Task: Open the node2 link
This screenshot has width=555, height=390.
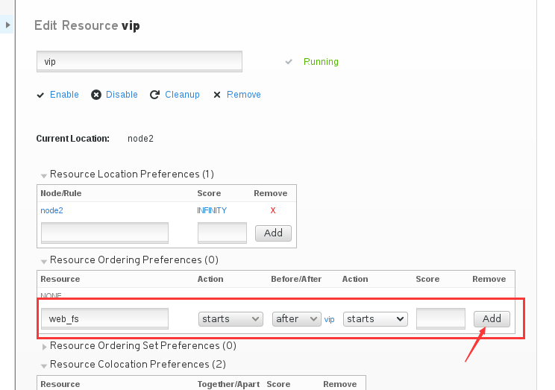Action: click(51, 210)
